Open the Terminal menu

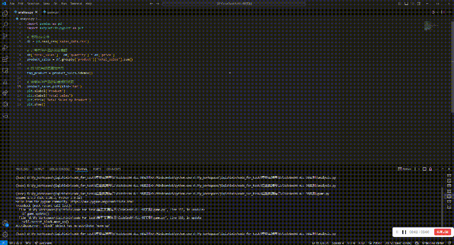pyautogui.click(x=76, y=3)
